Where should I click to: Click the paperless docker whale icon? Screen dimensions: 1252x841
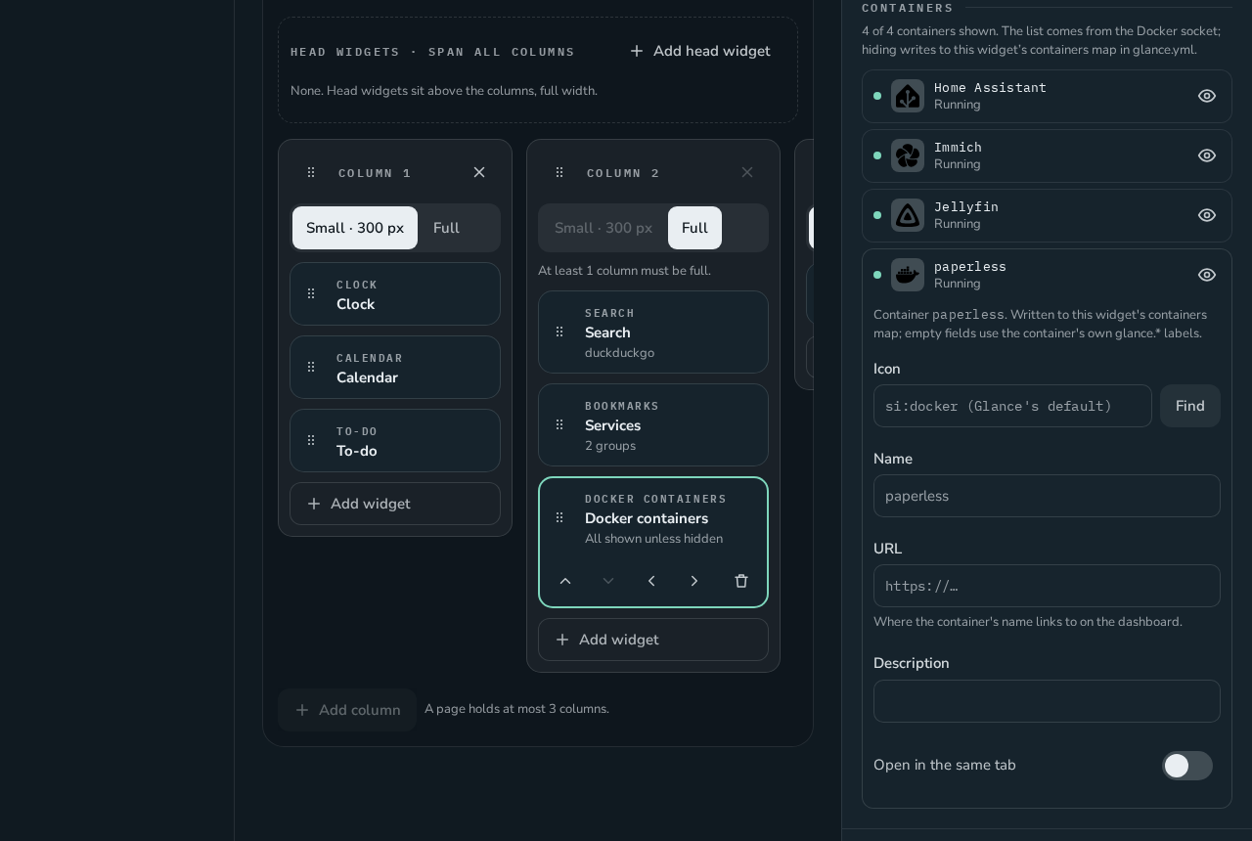tap(908, 275)
